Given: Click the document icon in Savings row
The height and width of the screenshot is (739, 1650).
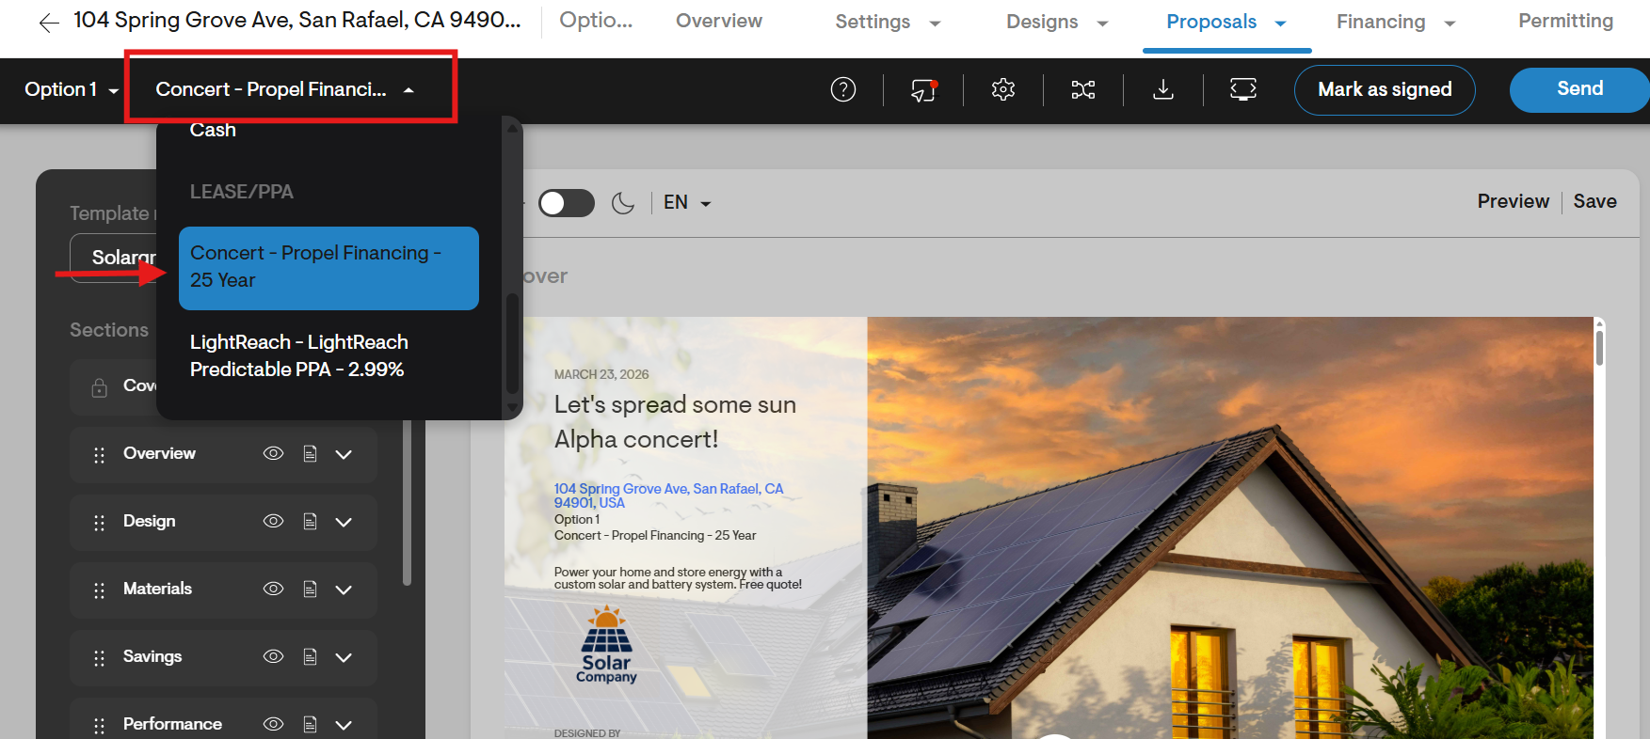Looking at the screenshot, I should pyautogui.click(x=310, y=657).
